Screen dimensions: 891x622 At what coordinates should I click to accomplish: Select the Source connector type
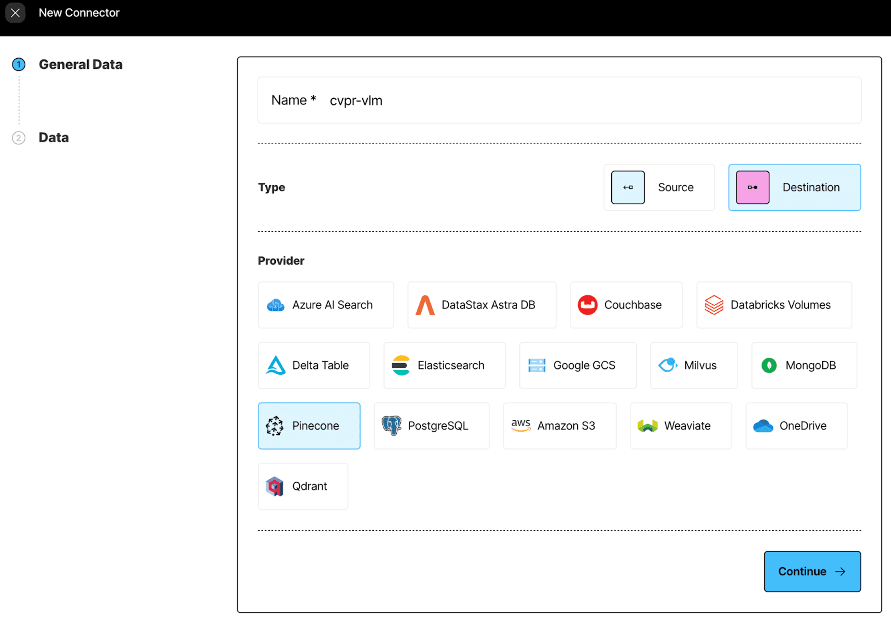point(659,187)
